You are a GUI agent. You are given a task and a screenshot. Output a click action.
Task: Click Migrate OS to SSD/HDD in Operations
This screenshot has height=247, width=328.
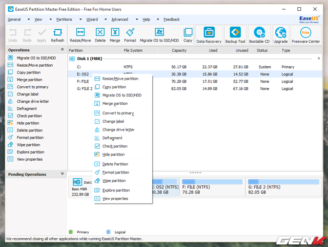pos(36,58)
